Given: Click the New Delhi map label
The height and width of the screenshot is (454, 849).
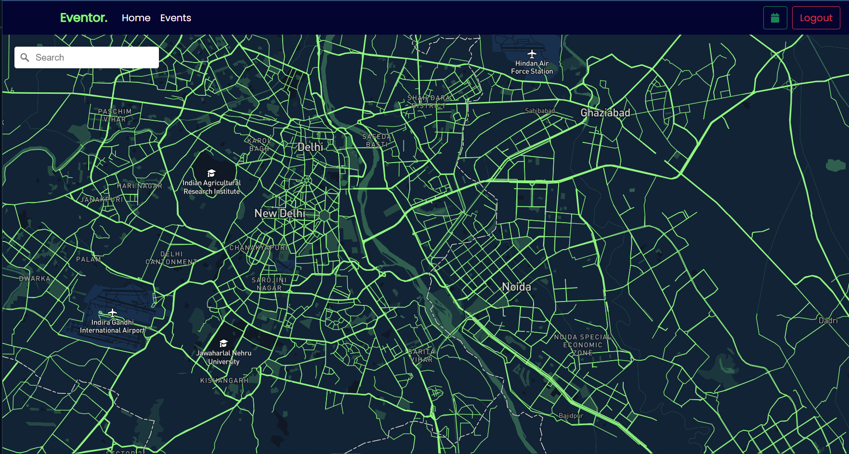Looking at the screenshot, I should click(280, 213).
